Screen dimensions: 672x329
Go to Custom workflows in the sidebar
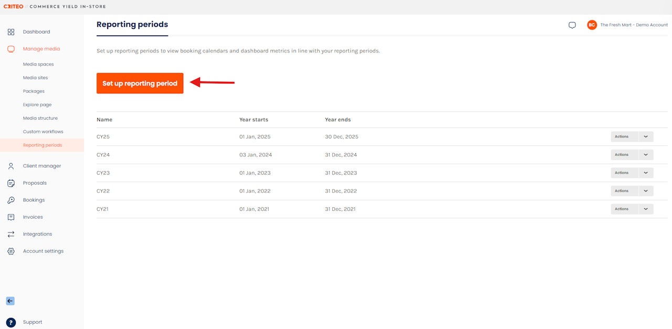click(x=43, y=132)
